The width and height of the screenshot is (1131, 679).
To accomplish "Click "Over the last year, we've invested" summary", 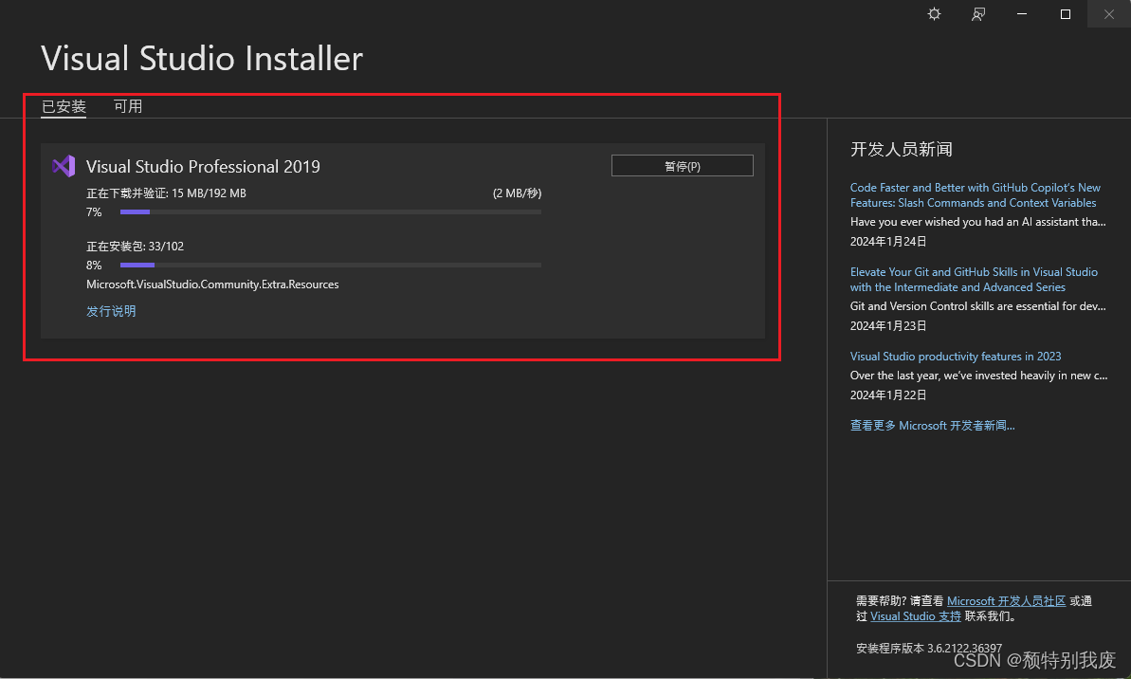I will 978,376.
